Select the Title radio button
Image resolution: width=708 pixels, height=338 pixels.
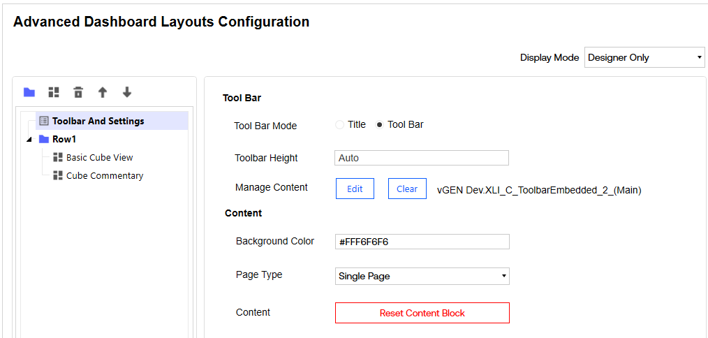coord(340,125)
